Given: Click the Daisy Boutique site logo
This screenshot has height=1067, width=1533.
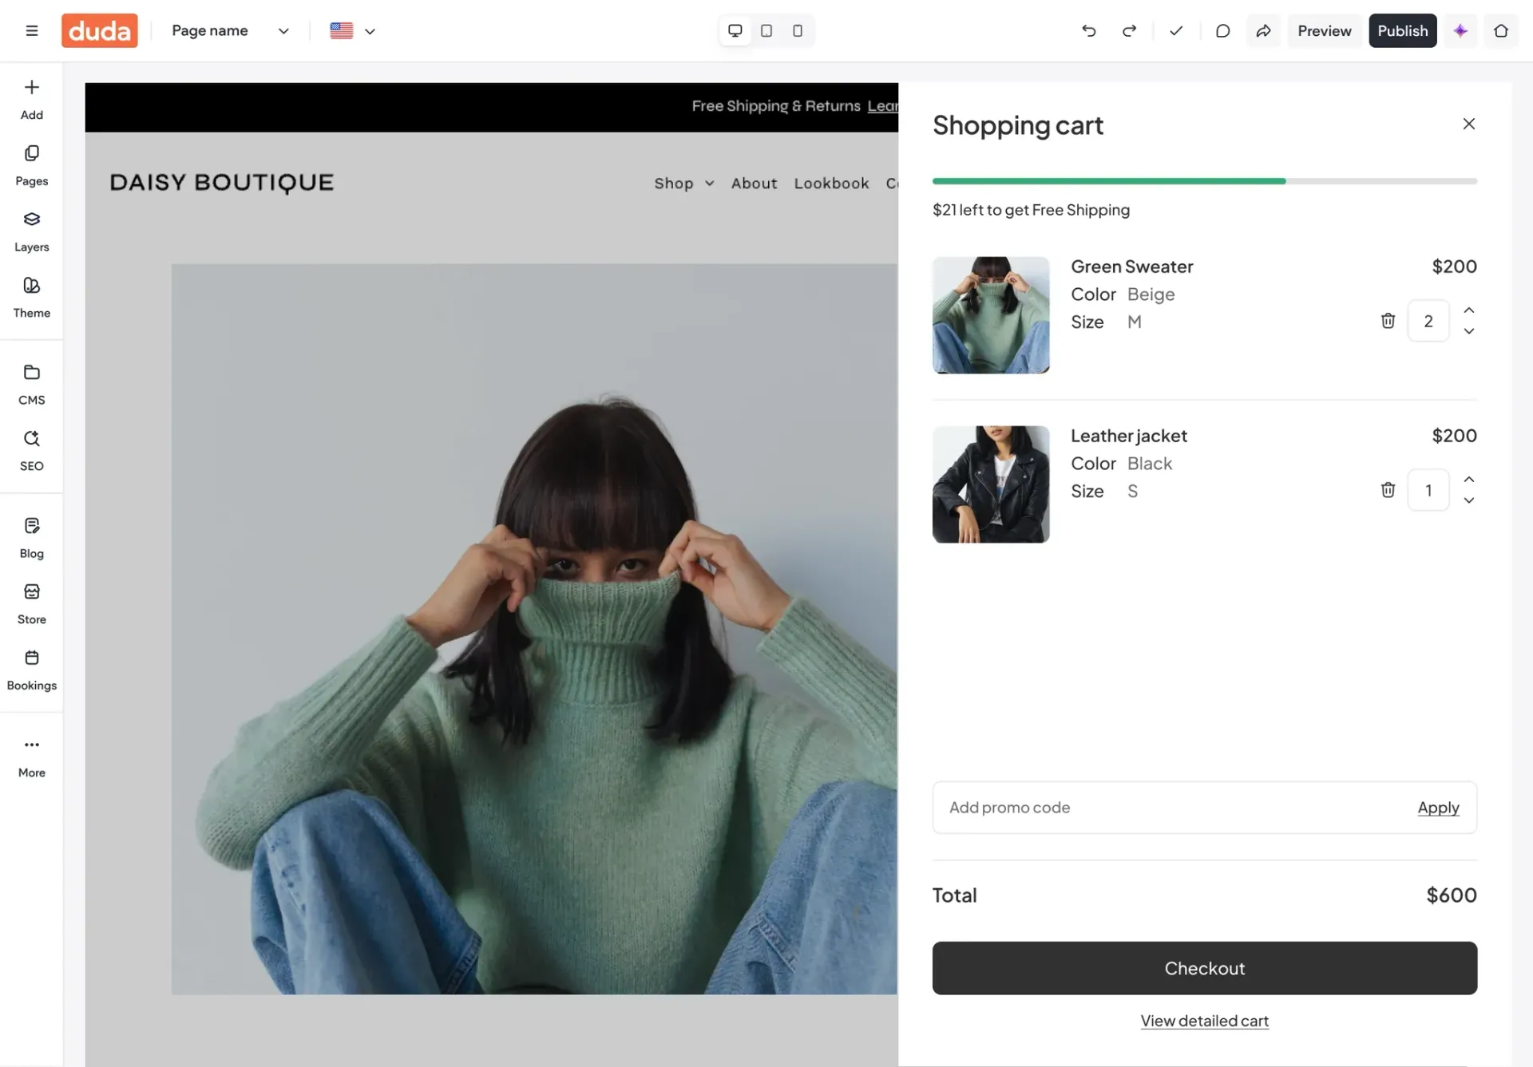Looking at the screenshot, I should pyautogui.click(x=222, y=183).
